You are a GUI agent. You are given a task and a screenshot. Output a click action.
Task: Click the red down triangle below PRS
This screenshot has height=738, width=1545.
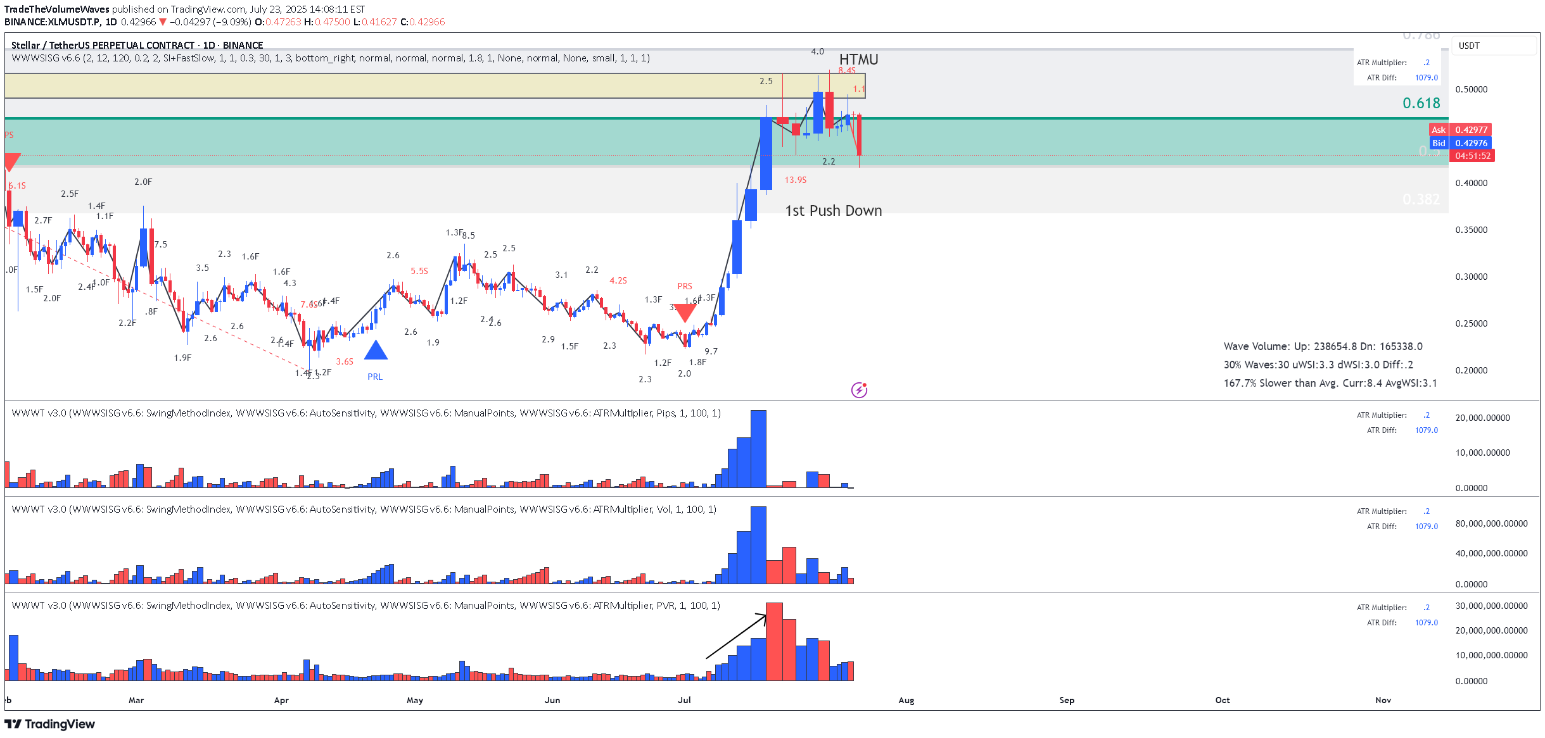click(x=685, y=313)
